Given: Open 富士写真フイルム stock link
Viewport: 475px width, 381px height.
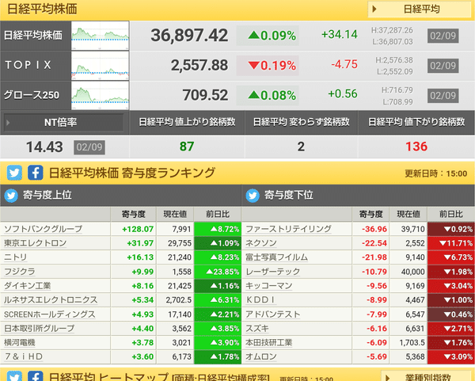Looking at the screenshot, I should [x=276, y=257].
